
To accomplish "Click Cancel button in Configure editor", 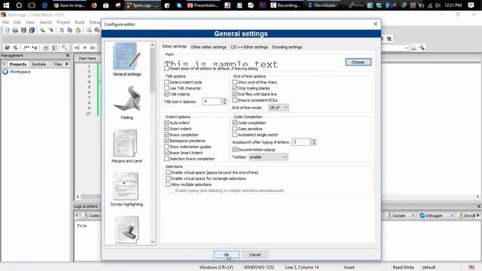I will (255, 254).
